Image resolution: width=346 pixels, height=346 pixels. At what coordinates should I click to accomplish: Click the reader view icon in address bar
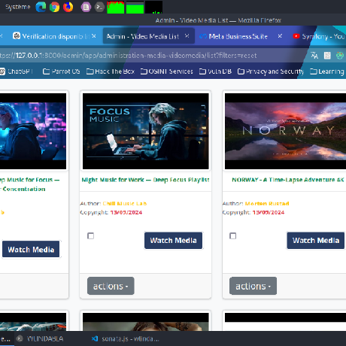click(x=327, y=56)
